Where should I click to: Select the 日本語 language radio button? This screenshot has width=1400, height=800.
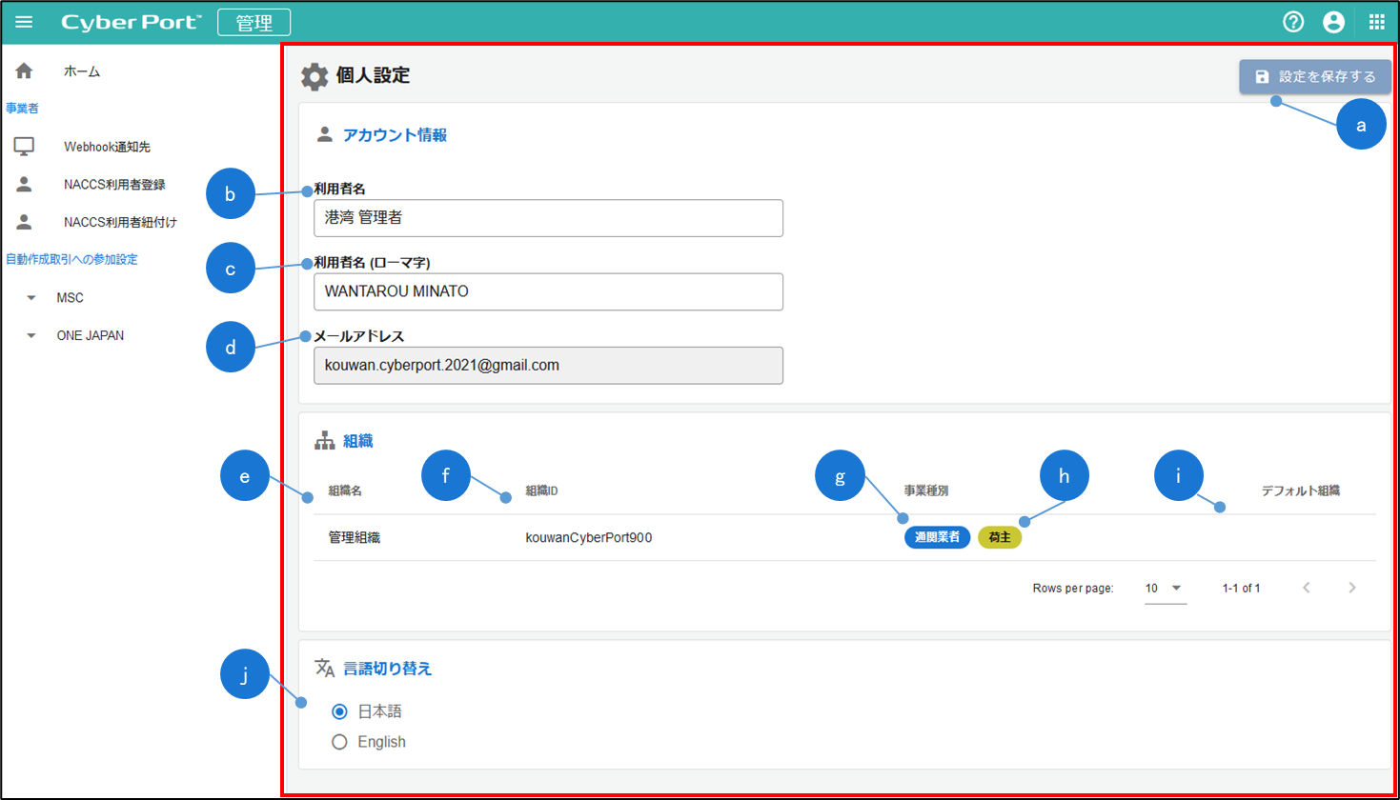point(339,711)
